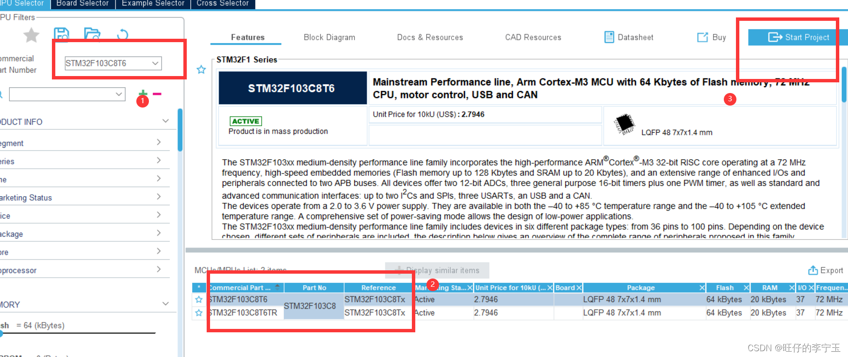Show favorite MCUs using the gray star

(x=31, y=35)
